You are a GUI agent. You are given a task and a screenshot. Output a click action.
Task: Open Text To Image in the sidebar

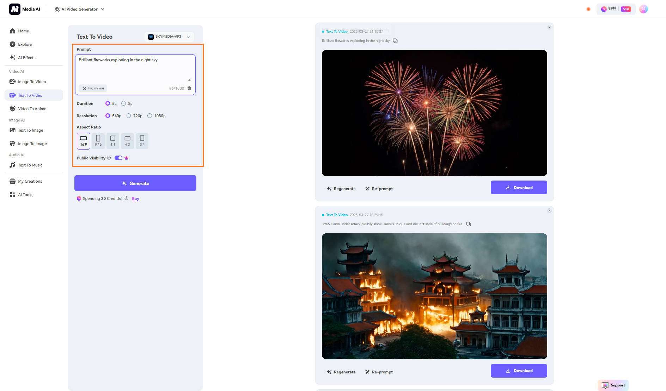(34, 130)
